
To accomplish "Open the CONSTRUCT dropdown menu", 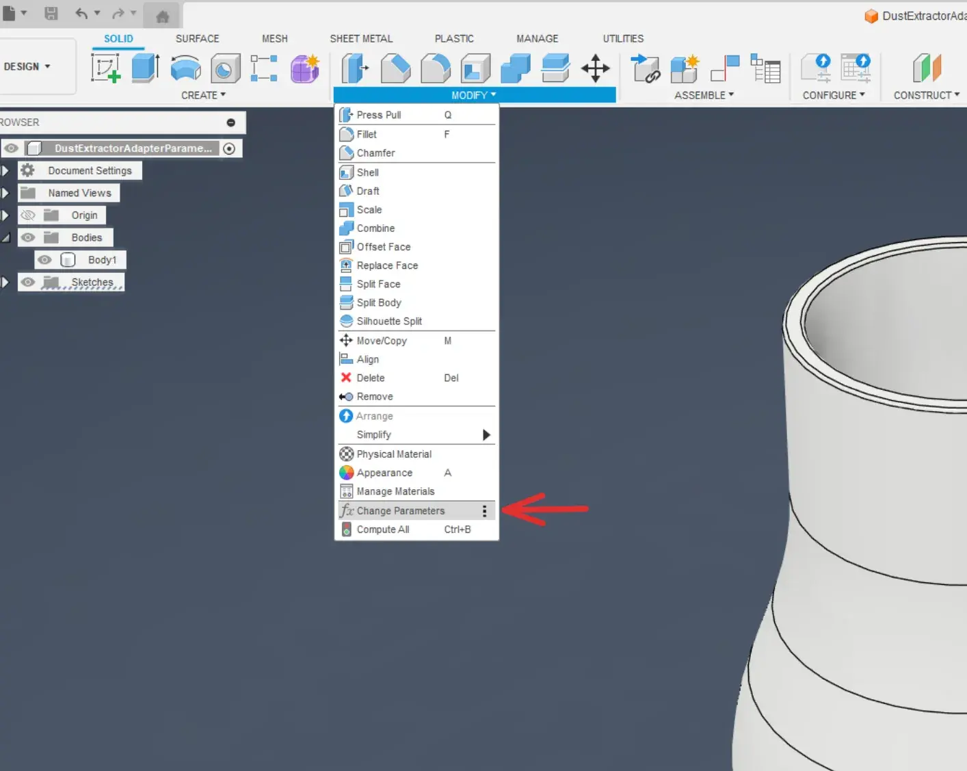I will 926,95.
